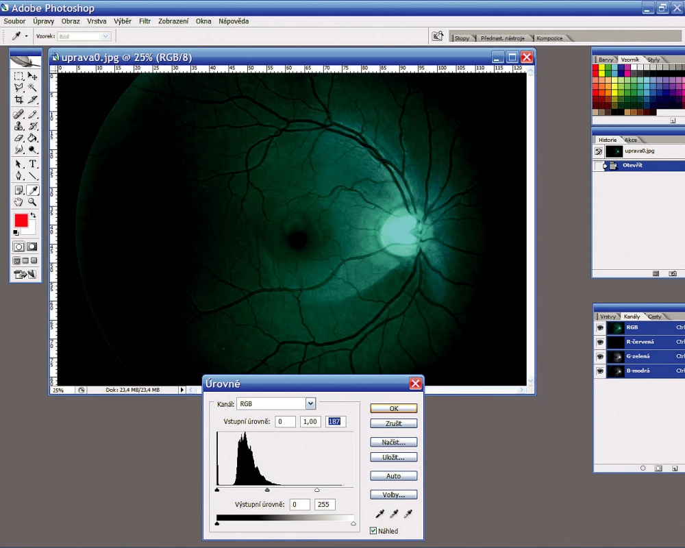Viewport: 685px width, 548px height.
Task: Select the Hand tool
Action: [18, 202]
